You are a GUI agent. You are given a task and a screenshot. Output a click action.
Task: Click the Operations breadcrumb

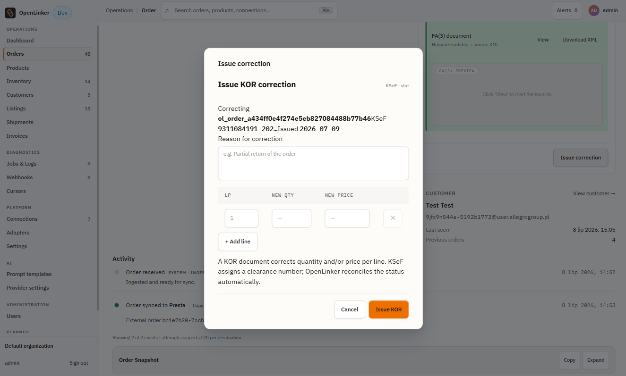[119, 10]
